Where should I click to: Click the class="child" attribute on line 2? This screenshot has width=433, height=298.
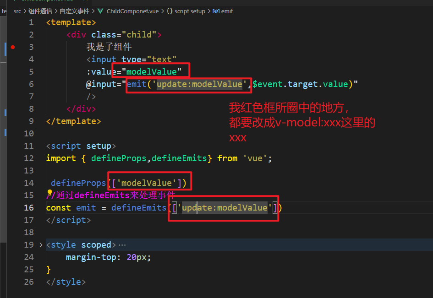[x=124, y=35]
